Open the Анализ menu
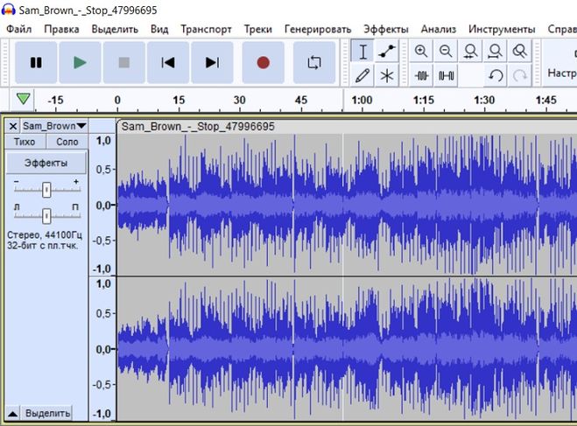 tap(439, 29)
